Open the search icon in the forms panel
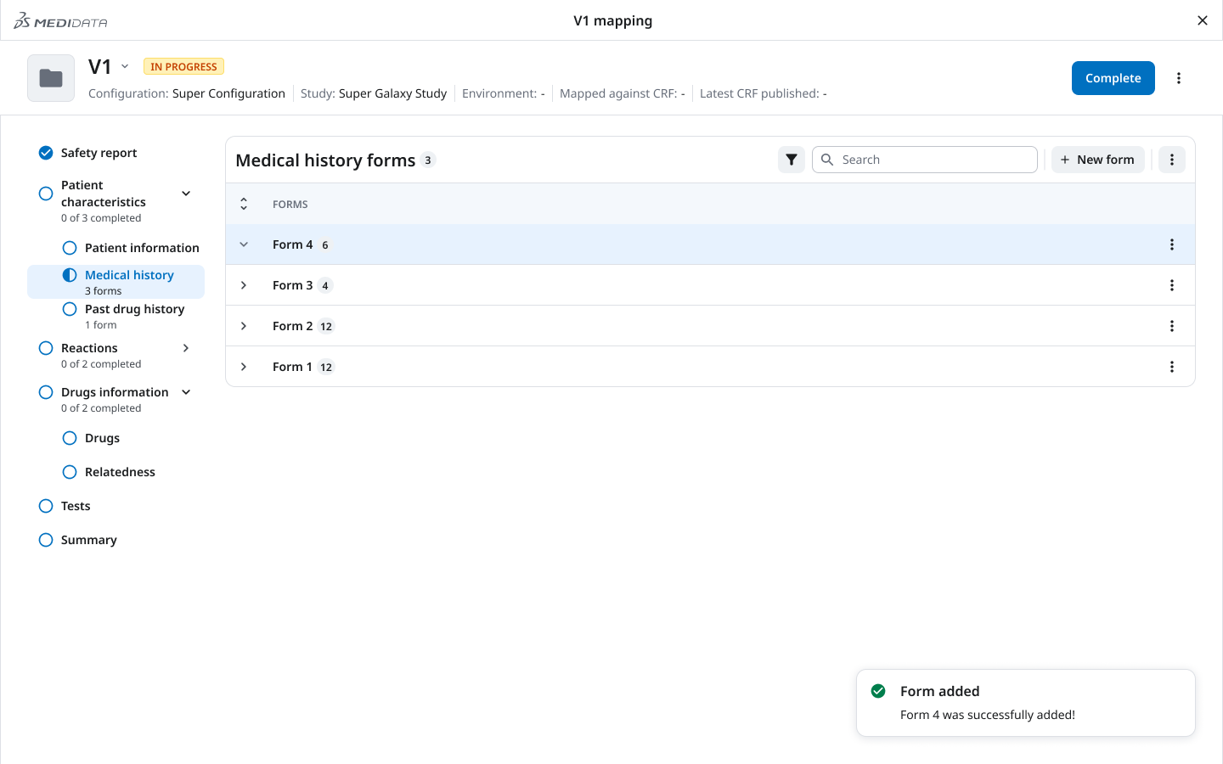 [826, 159]
